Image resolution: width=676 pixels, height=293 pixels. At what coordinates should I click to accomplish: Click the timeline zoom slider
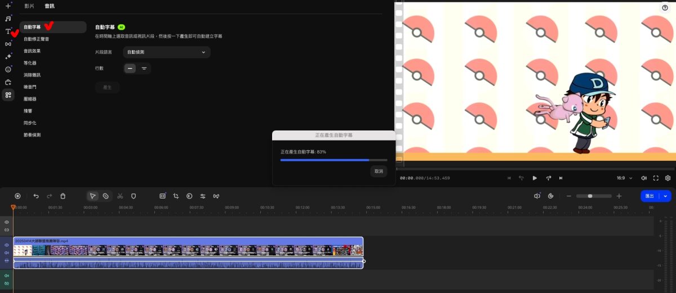(x=594, y=196)
